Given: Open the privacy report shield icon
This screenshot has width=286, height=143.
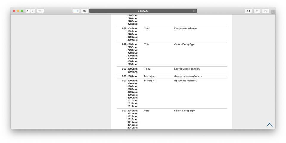Looking at the screenshot, I should pyautogui.click(x=84, y=11).
